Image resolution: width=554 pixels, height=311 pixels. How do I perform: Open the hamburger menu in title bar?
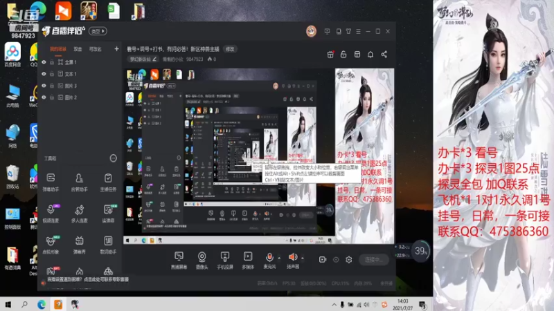(358, 31)
